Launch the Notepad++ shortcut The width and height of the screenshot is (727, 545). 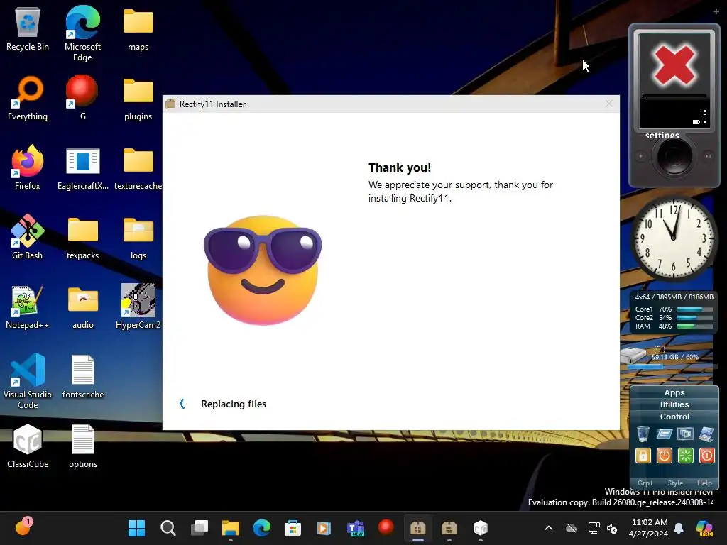28,307
